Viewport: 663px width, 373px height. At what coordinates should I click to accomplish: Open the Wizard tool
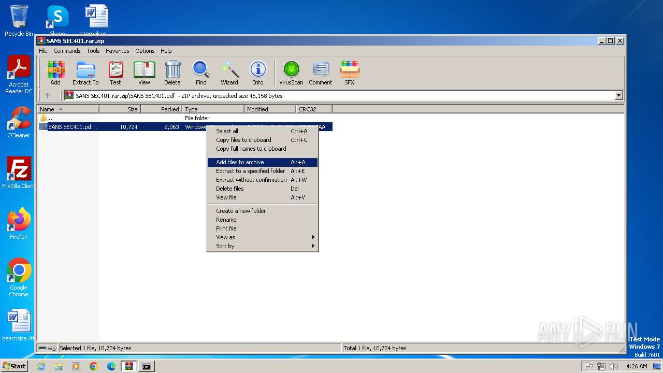point(229,73)
